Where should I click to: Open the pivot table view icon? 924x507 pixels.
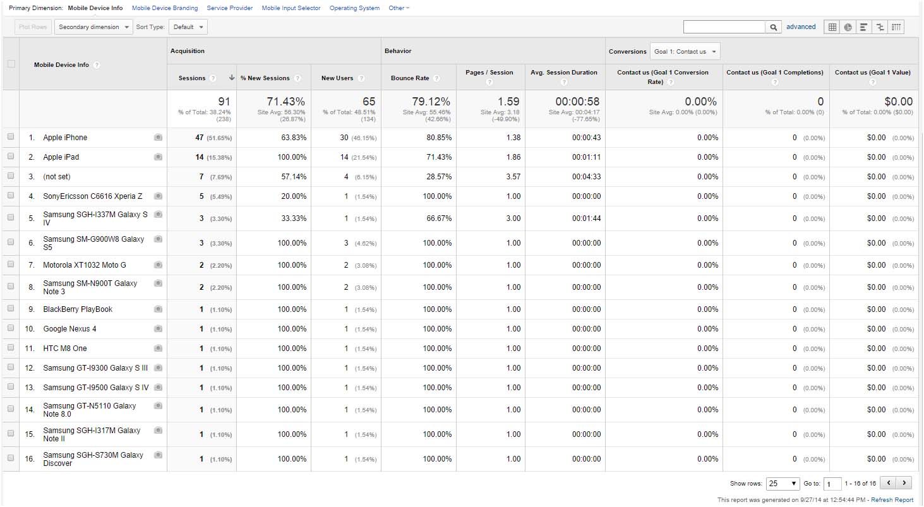pos(896,27)
